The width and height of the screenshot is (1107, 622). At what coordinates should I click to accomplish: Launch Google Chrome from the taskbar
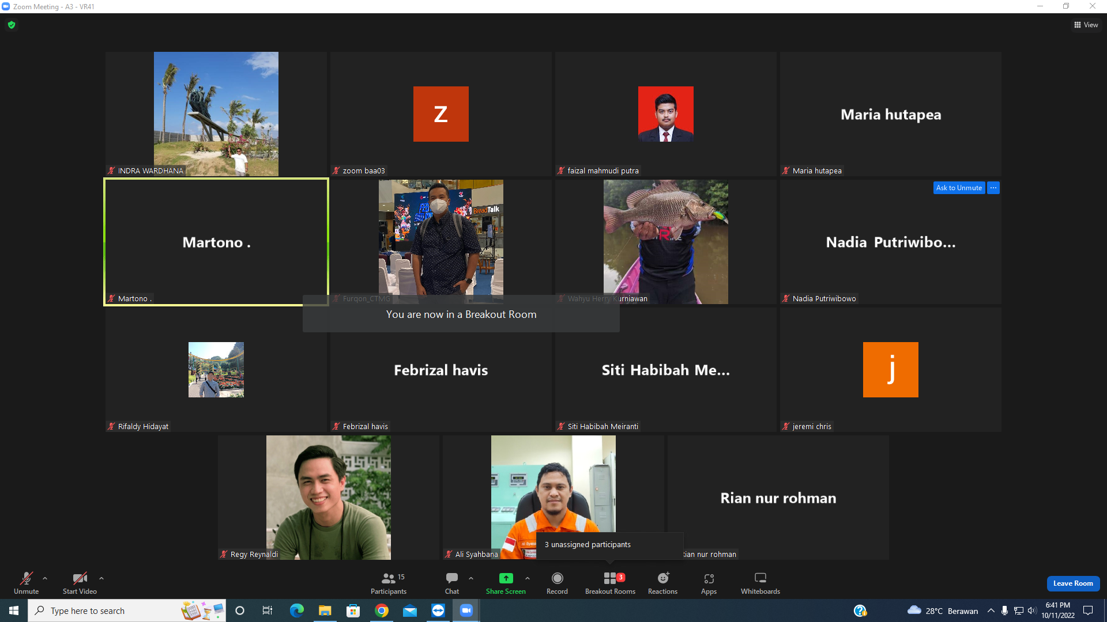coord(381,610)
